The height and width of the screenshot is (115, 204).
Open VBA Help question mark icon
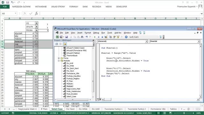[x=126, y=37]
